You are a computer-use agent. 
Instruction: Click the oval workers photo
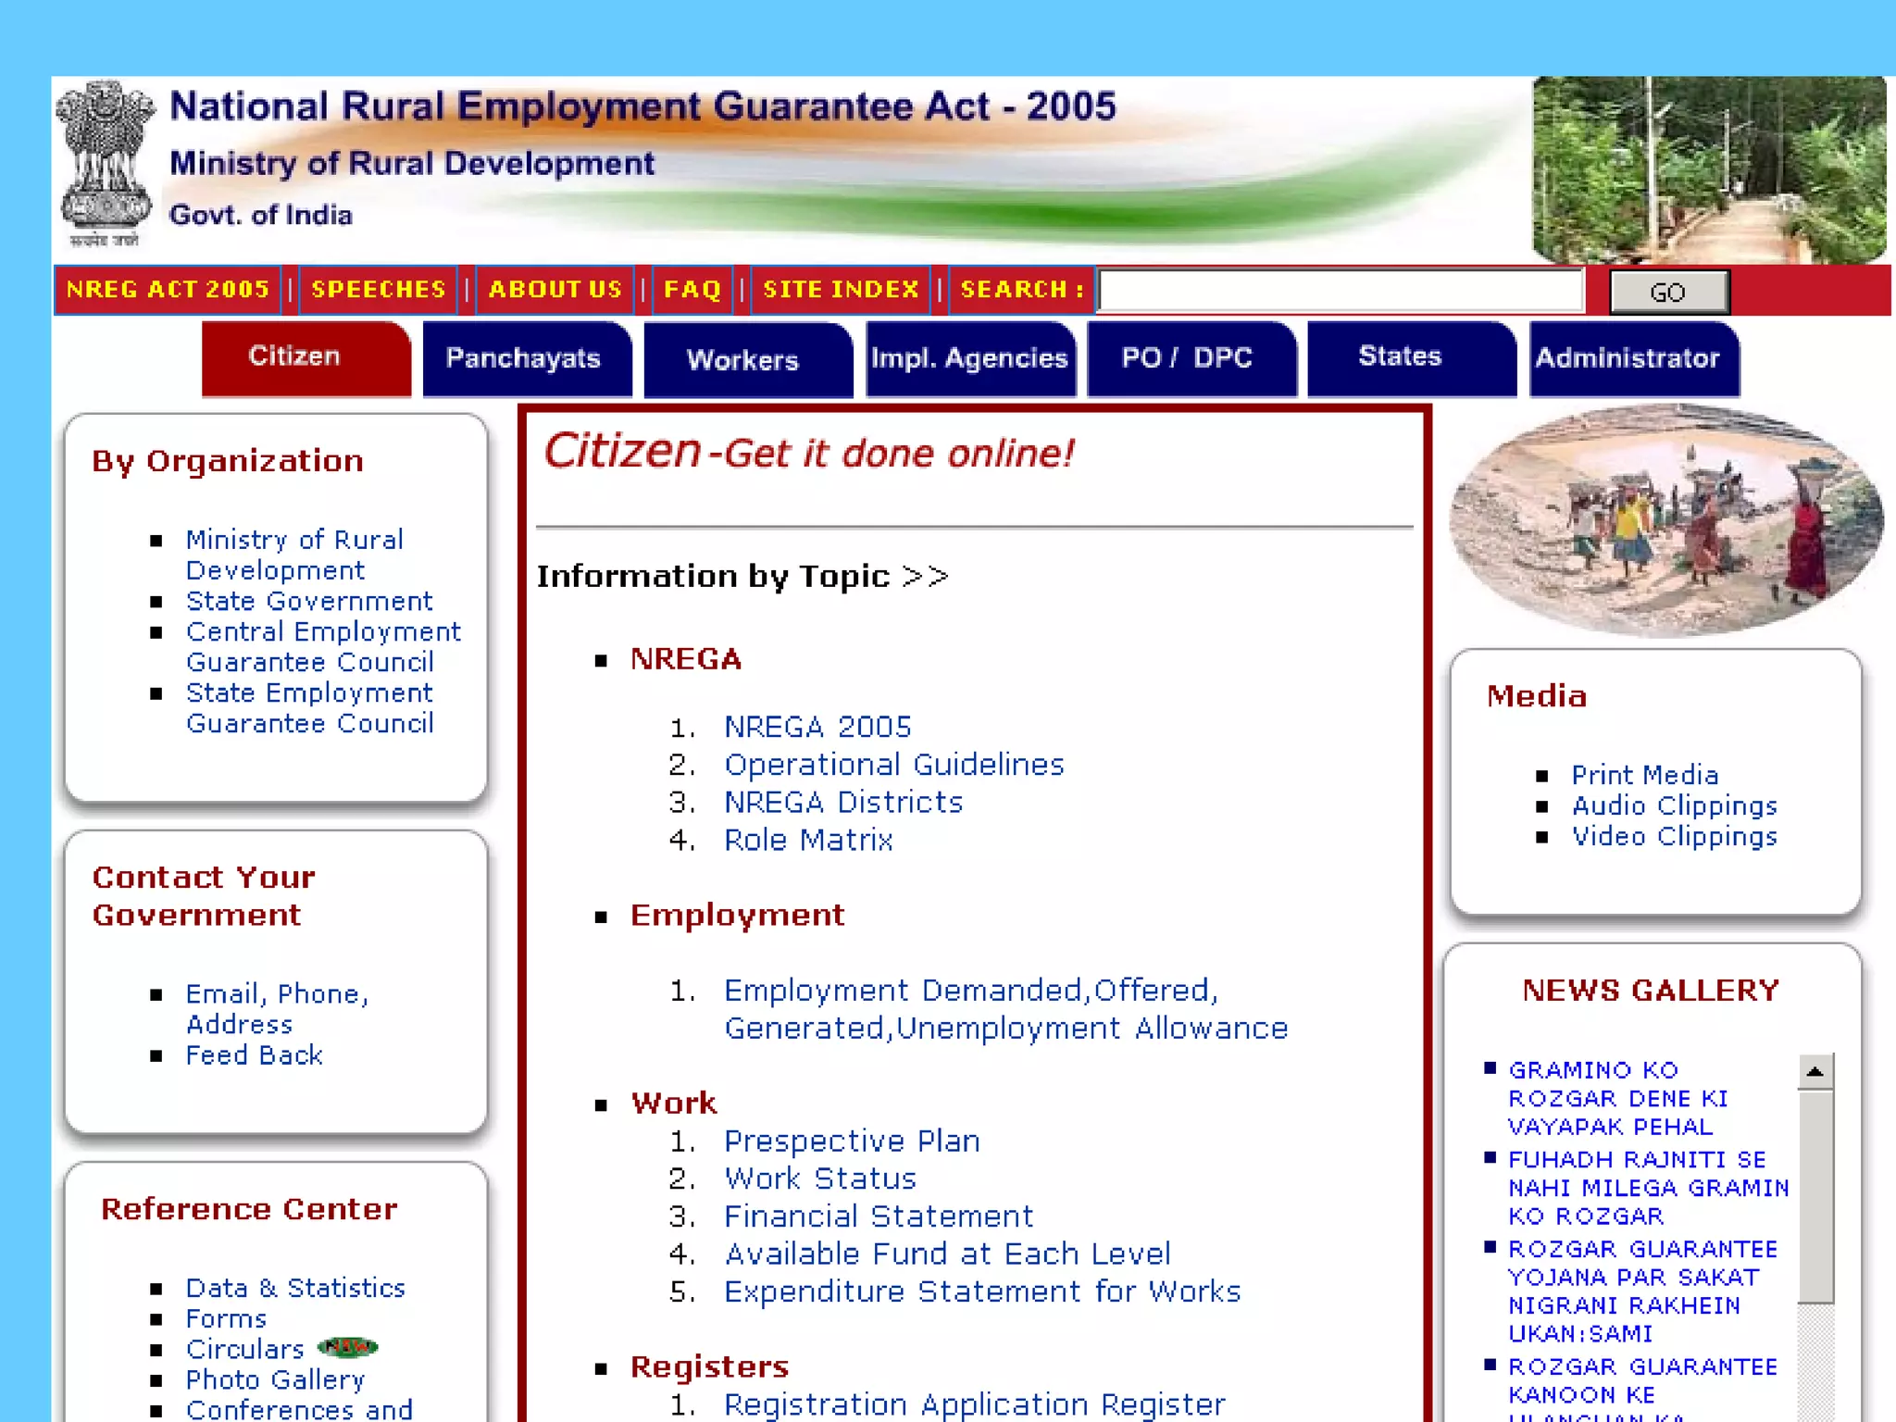coord(1665,521)
